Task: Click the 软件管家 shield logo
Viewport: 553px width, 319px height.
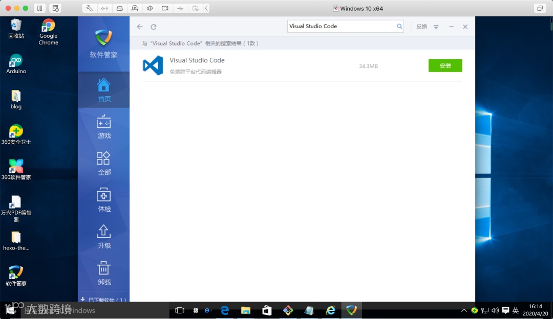Action: tap(103, 38)
